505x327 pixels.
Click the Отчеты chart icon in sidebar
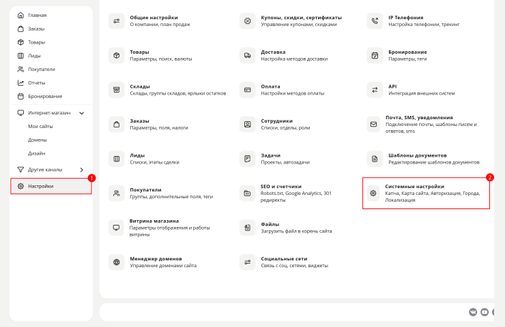click(x=20, y=82)
